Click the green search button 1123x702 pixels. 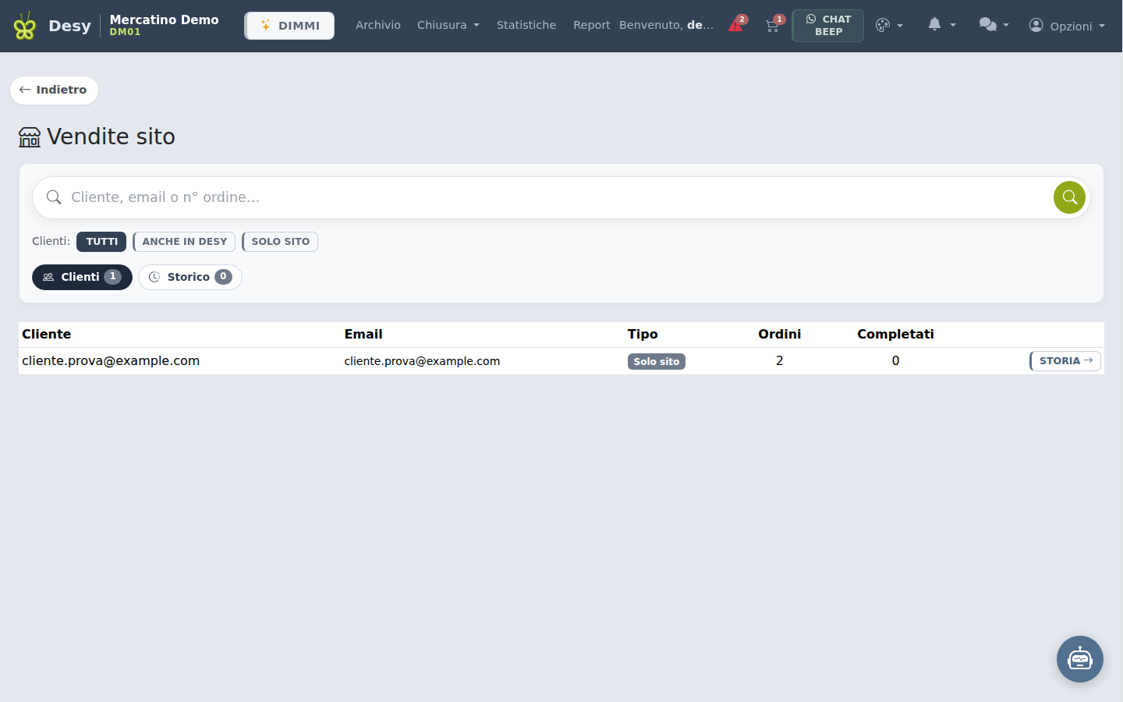pyautogui.click(x=1069, y=197)
